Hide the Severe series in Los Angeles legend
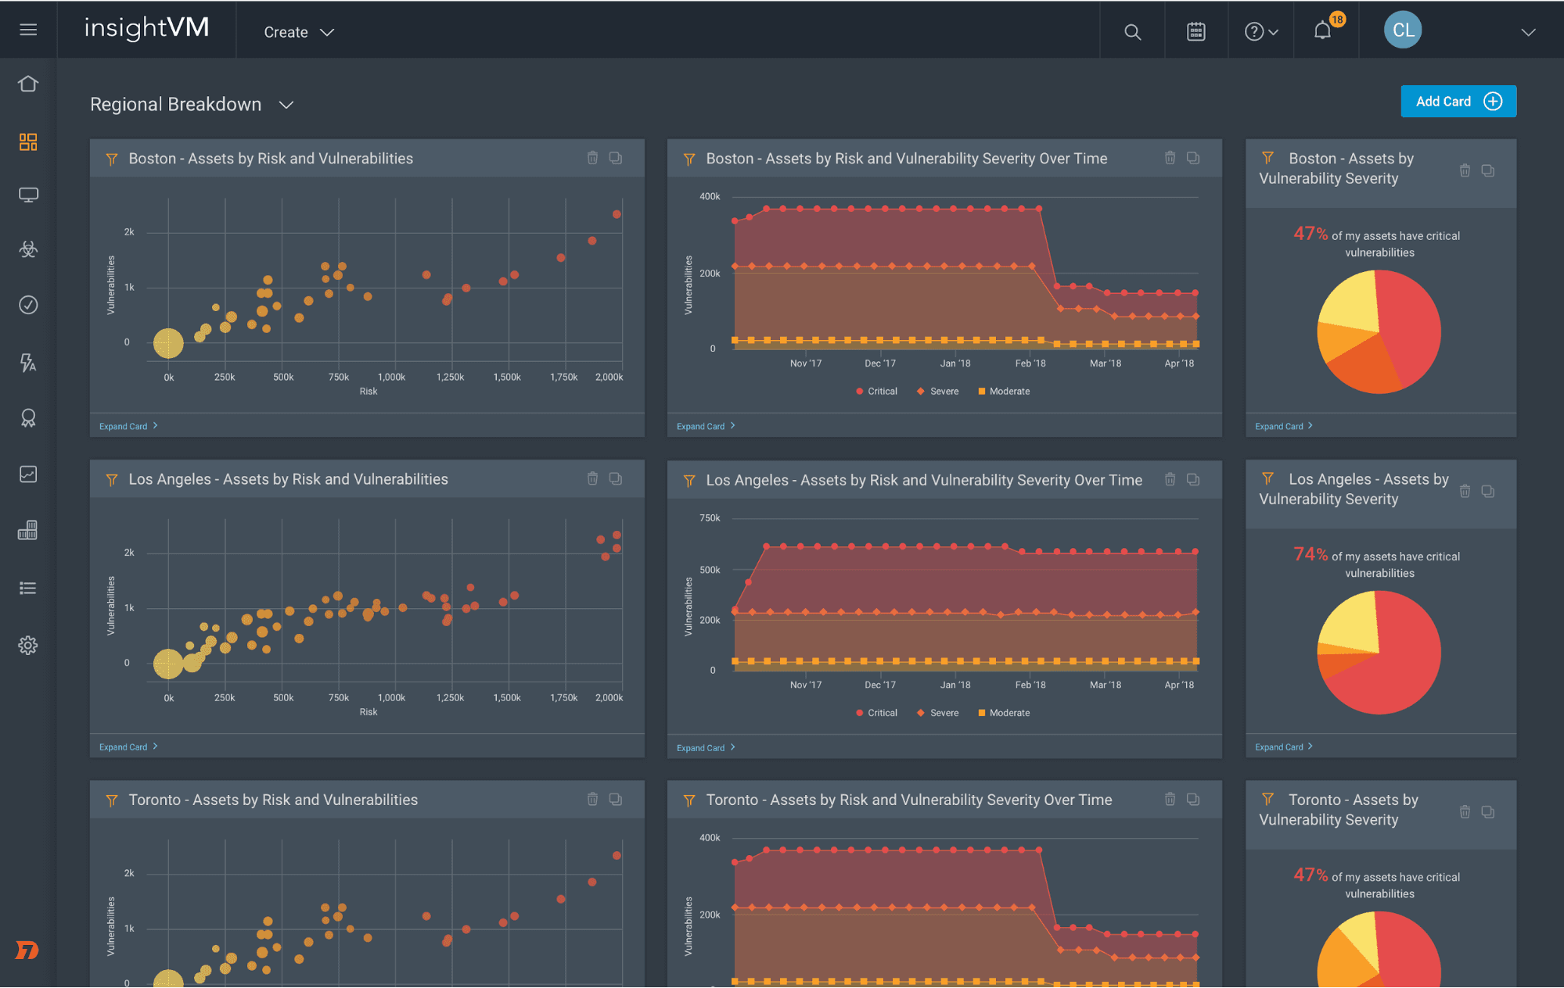This screenshot has width=1564, height=988. point(937,712)
